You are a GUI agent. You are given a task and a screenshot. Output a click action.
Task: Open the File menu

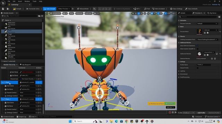click(x=9, y=1)
